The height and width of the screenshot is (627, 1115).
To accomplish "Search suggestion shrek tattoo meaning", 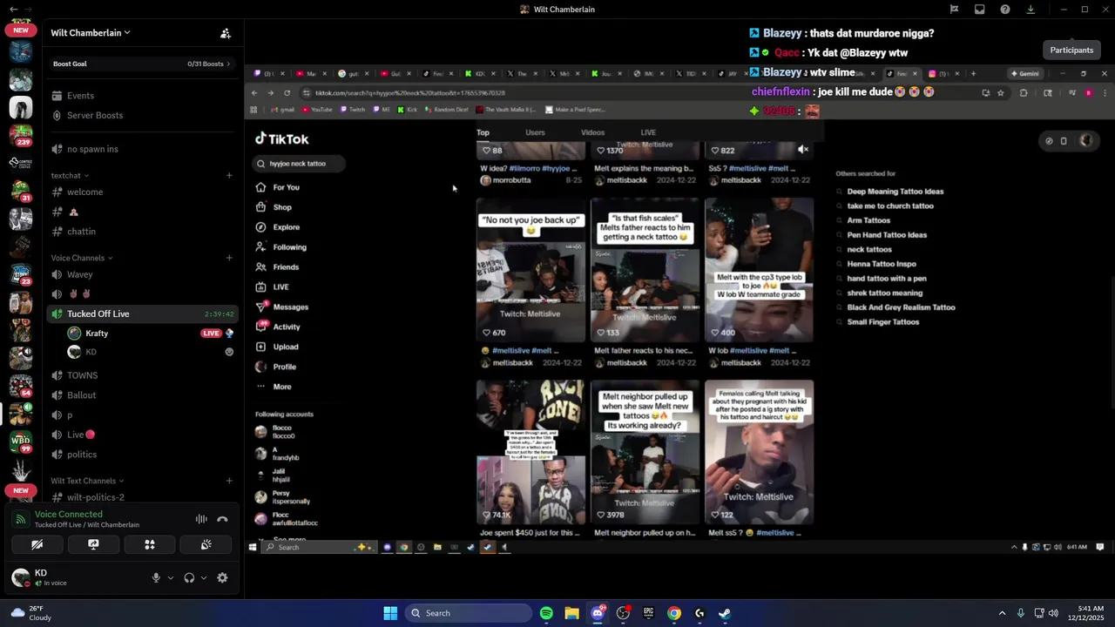I will (x=885, y=293).
